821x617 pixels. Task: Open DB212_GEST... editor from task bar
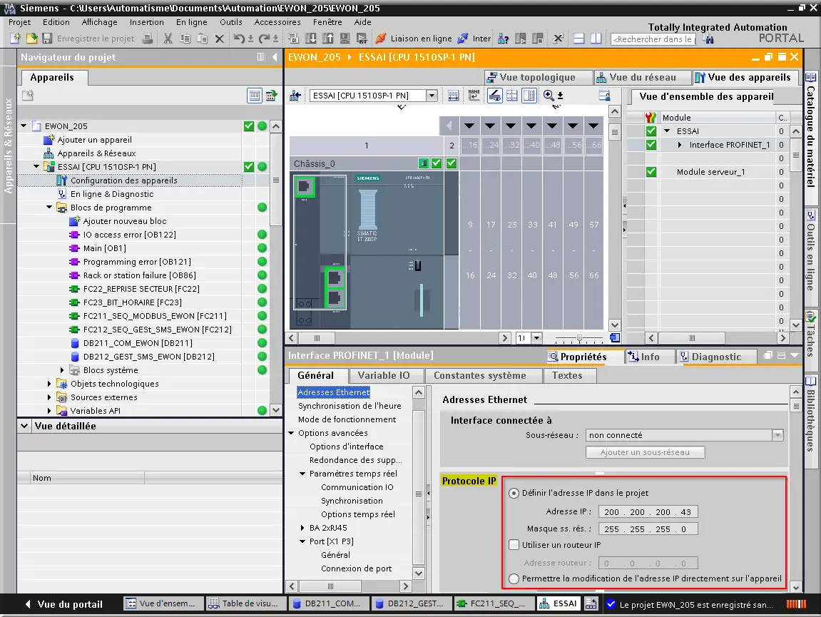[x=410, y=604]
